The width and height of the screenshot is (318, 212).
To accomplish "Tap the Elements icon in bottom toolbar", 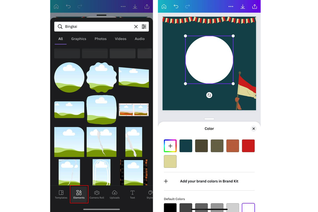I will click(79, 194).
